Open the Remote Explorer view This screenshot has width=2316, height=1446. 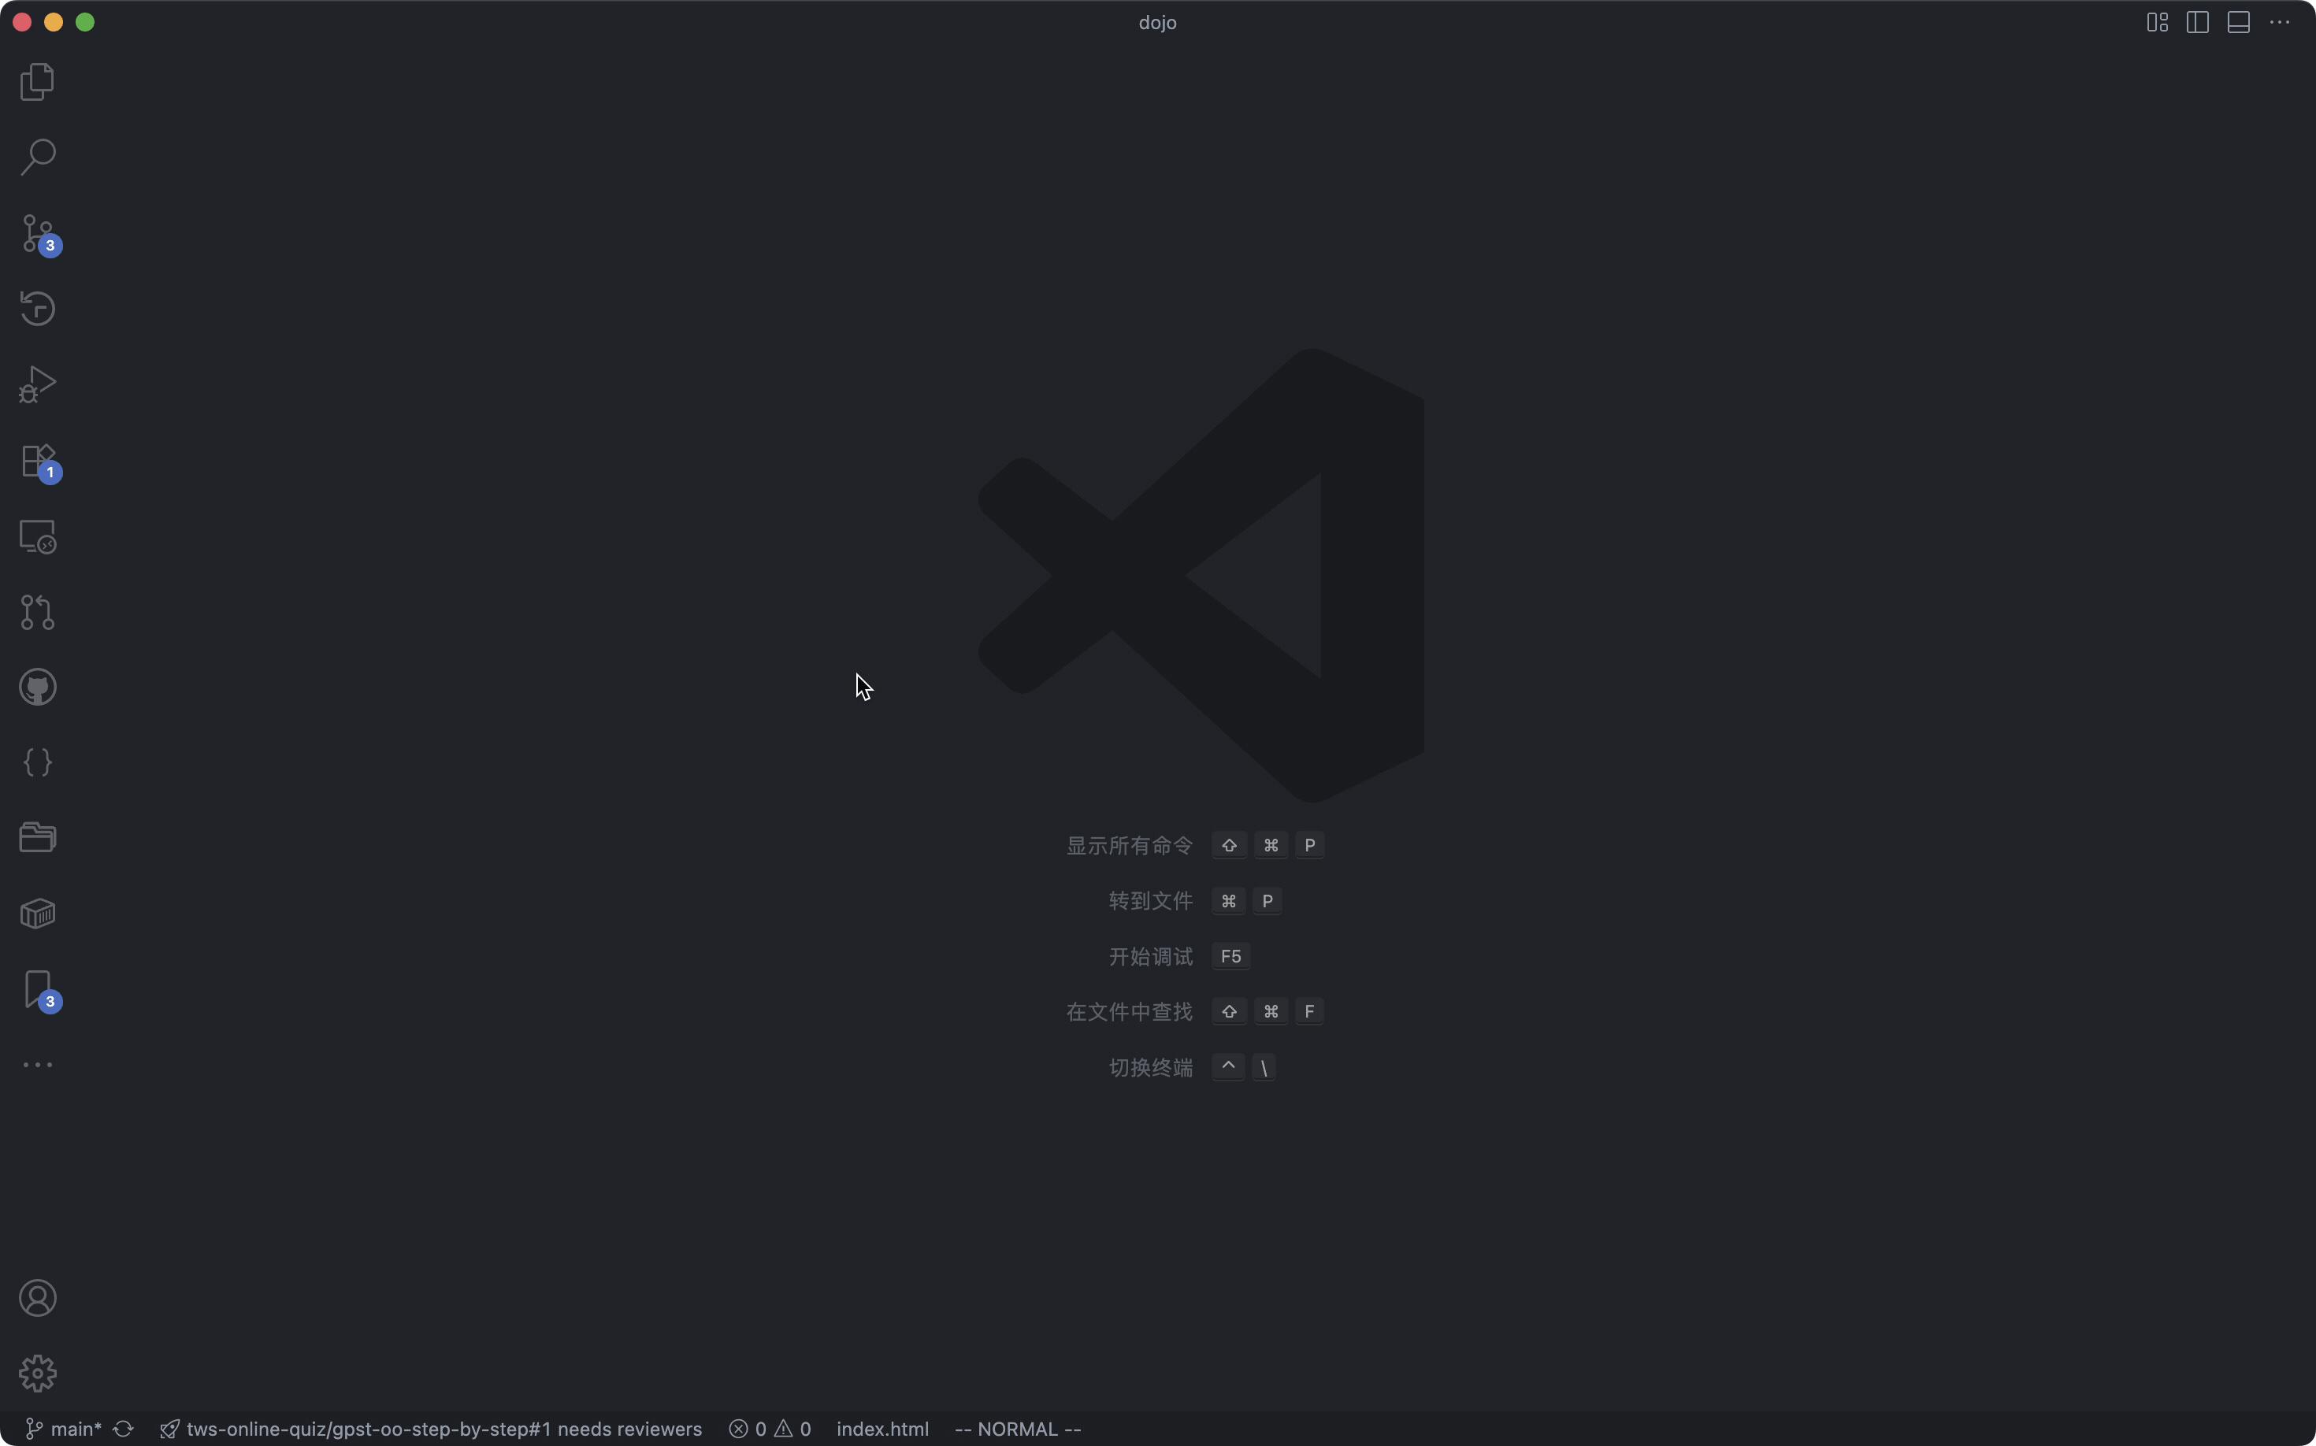(x=36, y=536)
